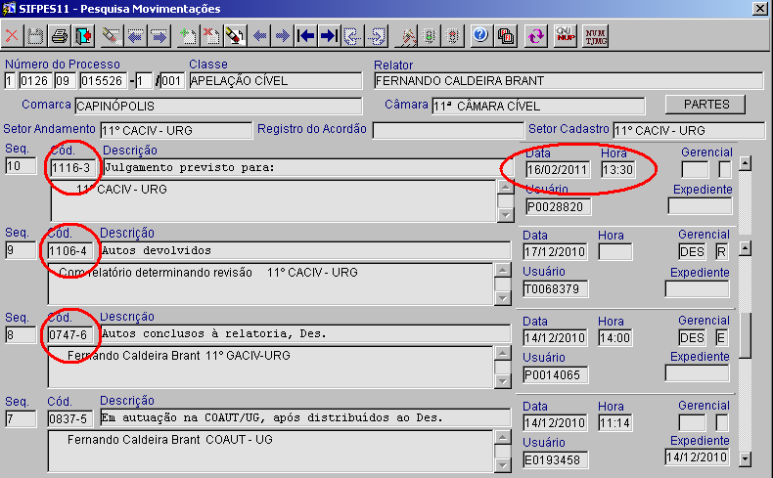The height and width of the screenshot is (478, 773).
Task: Click the next block page icon
Action: (377, 36)
